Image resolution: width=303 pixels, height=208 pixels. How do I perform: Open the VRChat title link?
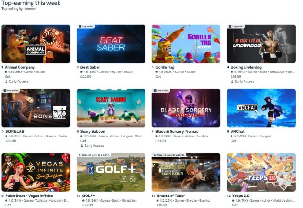click(237, 131)
